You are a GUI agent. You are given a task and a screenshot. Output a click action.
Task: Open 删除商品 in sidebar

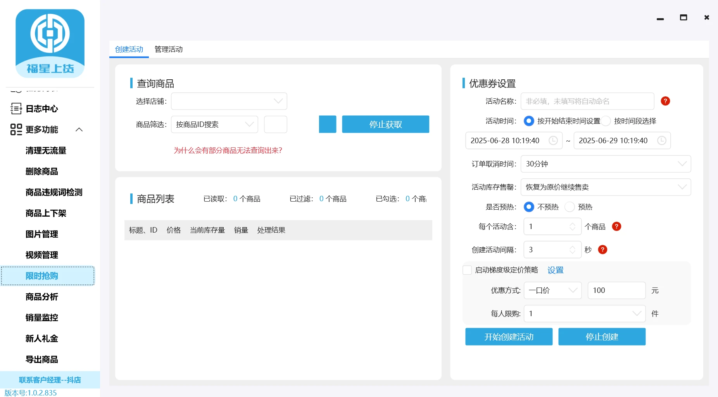(41, 171)
